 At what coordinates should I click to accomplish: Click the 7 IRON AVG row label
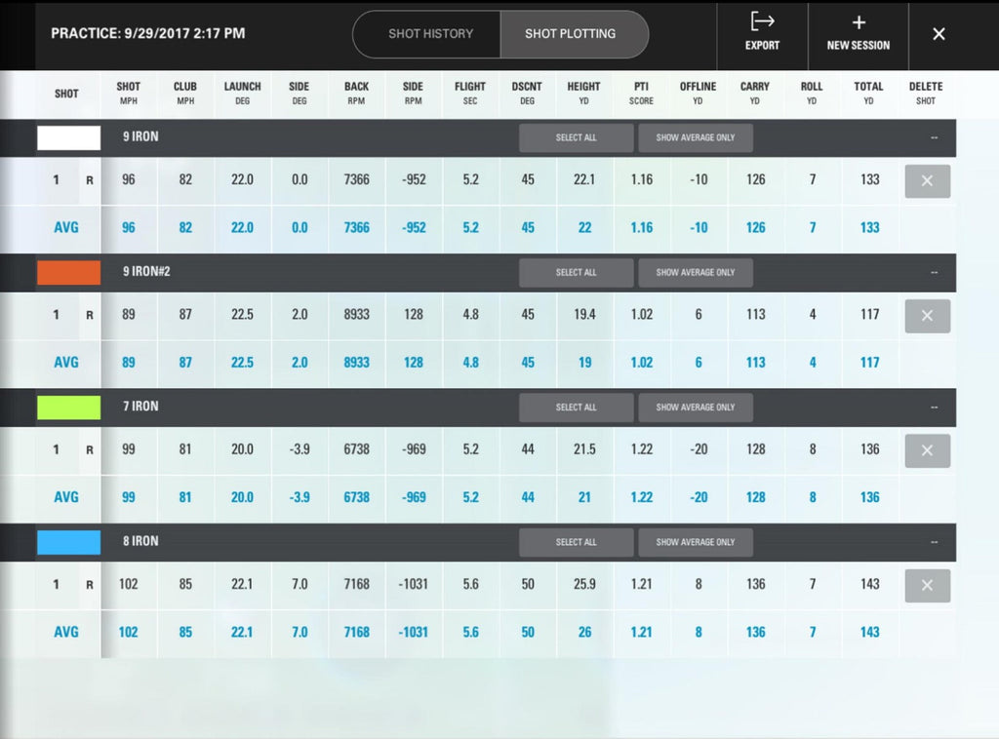(66, 497)
